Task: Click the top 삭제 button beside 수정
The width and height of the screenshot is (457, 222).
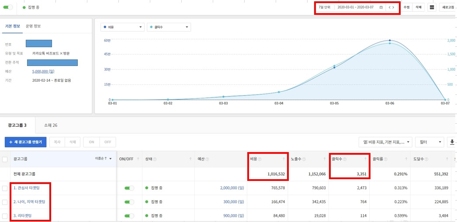Action: pos(418,7)
